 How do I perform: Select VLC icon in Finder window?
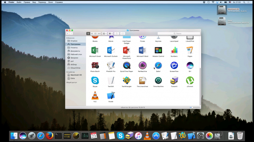[x=95, y=96]
